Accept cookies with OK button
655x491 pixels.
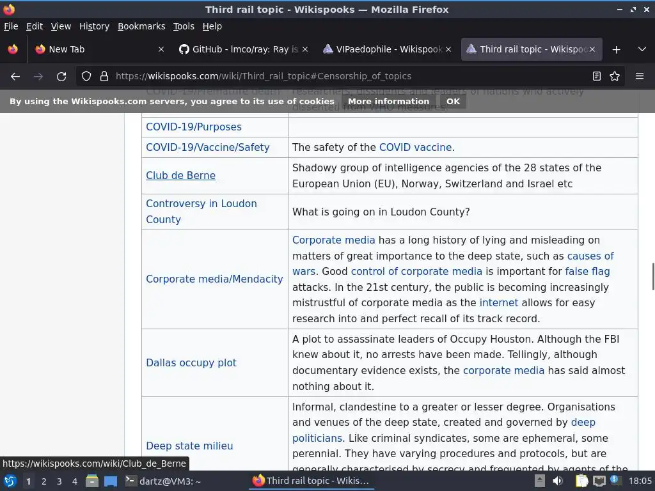(453, 102)
